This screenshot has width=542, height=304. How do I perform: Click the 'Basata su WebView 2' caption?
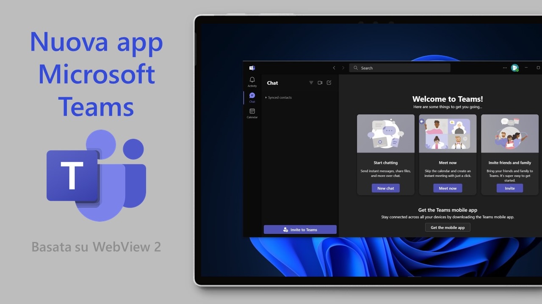[97, 247]
